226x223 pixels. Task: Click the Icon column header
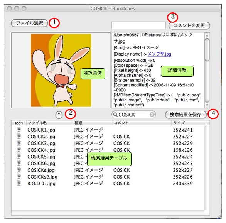coord(19,123)
